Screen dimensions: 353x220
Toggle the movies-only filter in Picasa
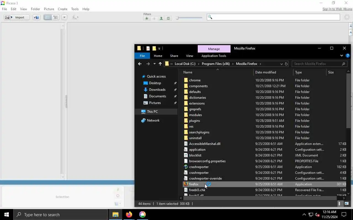169,18
